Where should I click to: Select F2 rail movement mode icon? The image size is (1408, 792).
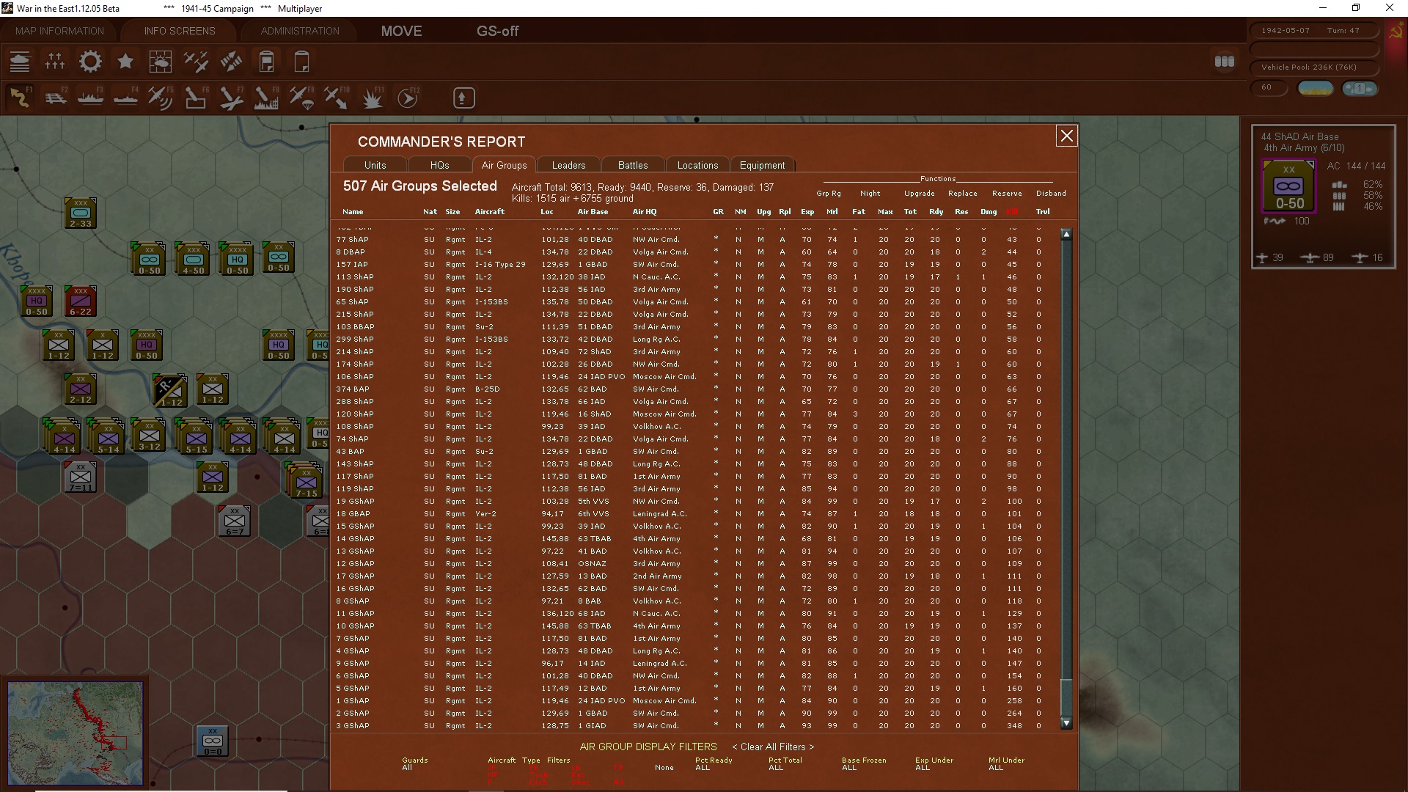click(x=55, y=98)
